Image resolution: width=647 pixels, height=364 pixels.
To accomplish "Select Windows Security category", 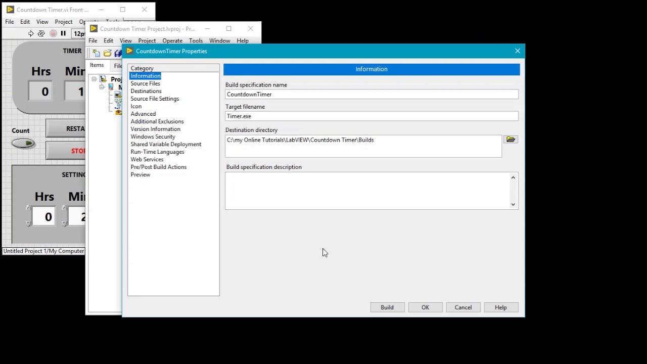I will 153,136.
